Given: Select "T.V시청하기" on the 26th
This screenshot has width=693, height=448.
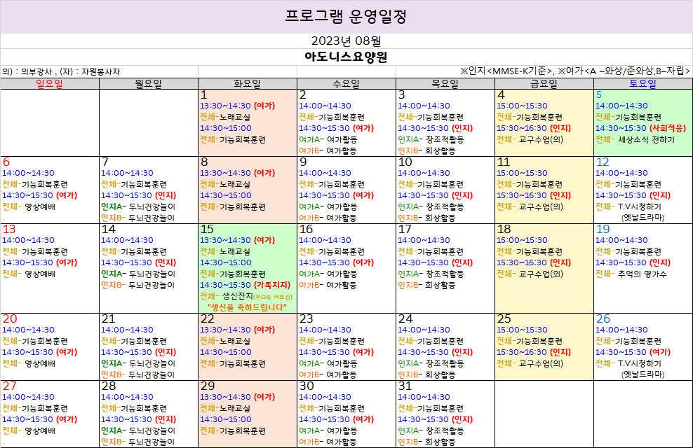Looking at the screenshot, I should click(640, 364).
